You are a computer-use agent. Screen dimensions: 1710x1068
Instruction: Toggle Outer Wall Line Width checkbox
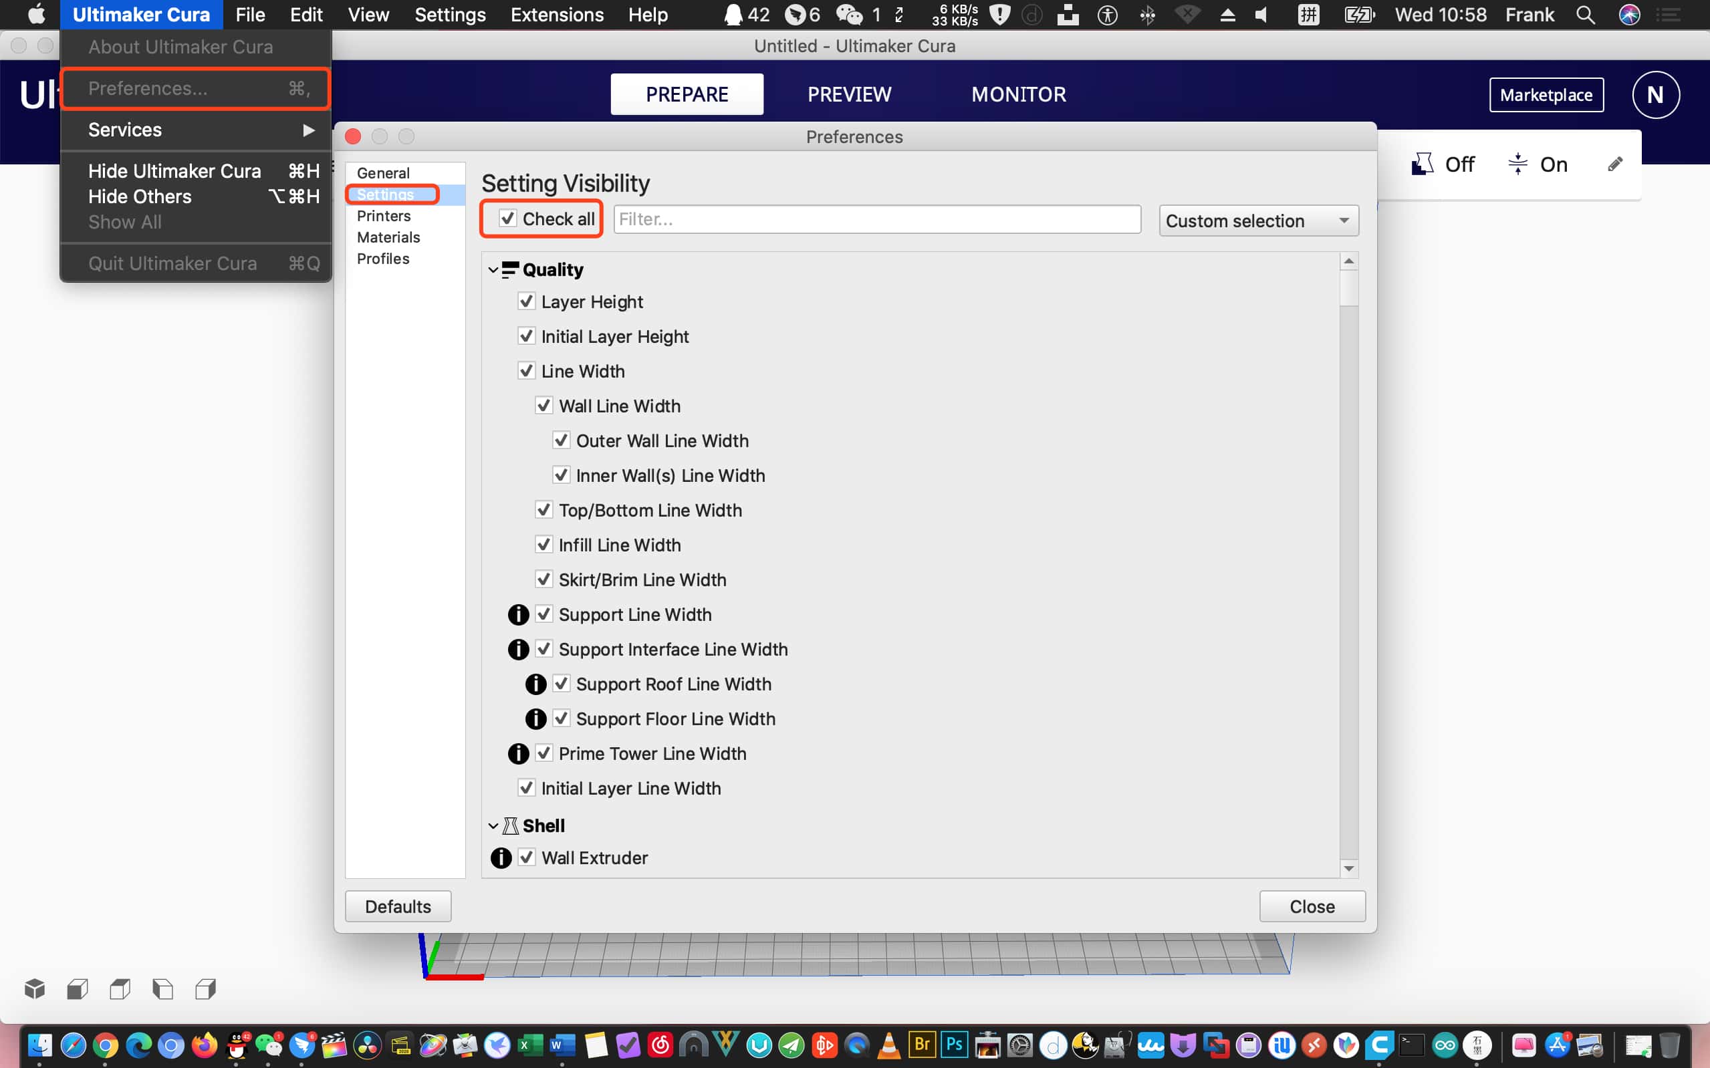[x=562, y=440]
